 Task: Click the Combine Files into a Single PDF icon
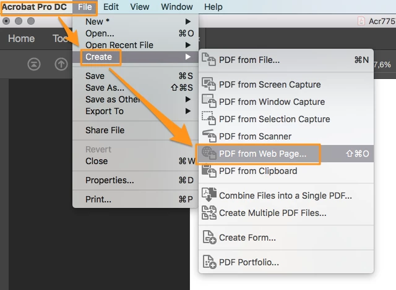pos(209,194)
